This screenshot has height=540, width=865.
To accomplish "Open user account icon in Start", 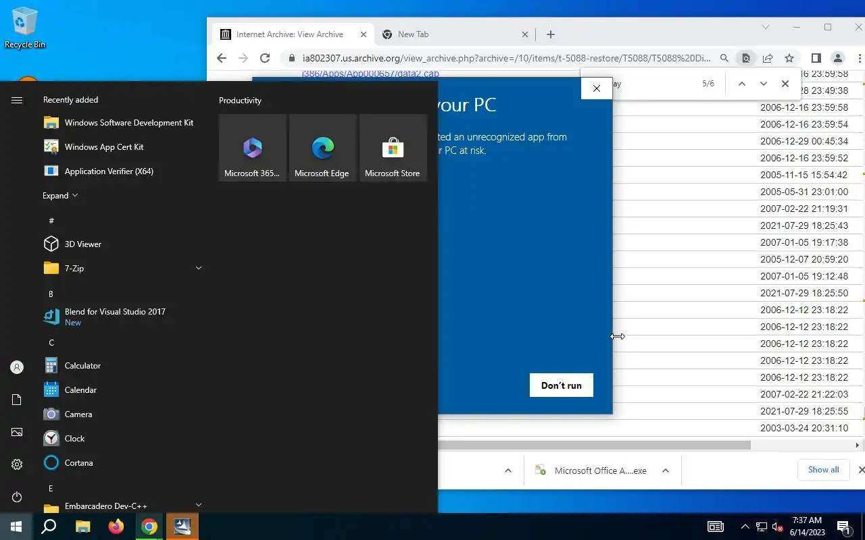I will [17, 367].
